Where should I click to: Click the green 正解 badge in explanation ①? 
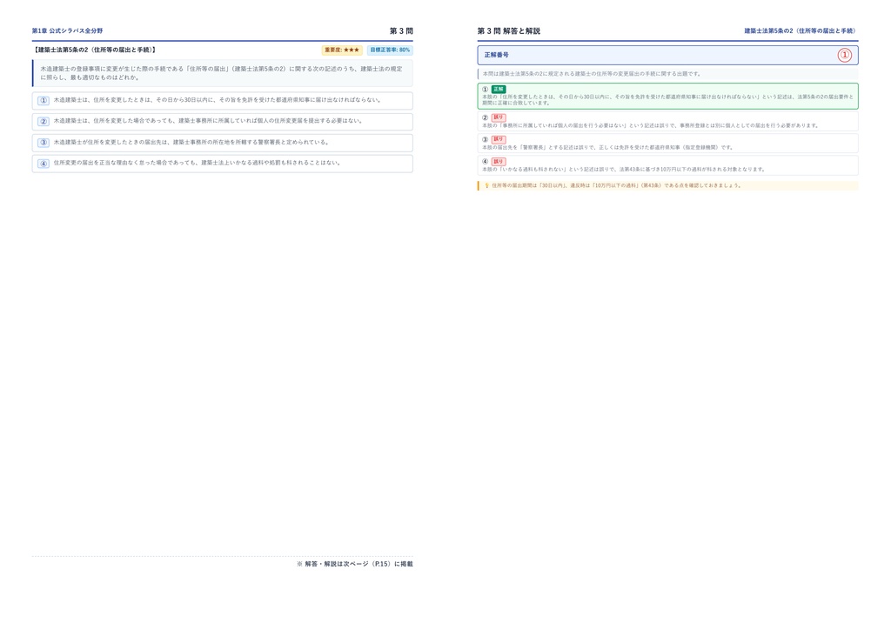point(499,89)
